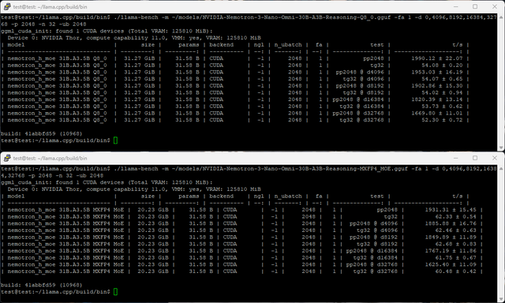505x303 pixels.
Task: Click the 'size' column header in the bottom terminal
Action: [x=148, y=196]
